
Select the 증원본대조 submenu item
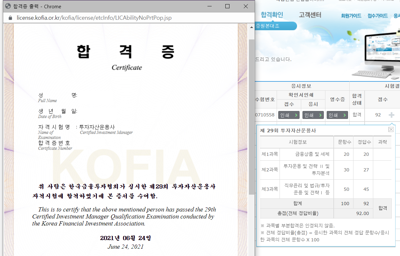(x=268, y=26)
